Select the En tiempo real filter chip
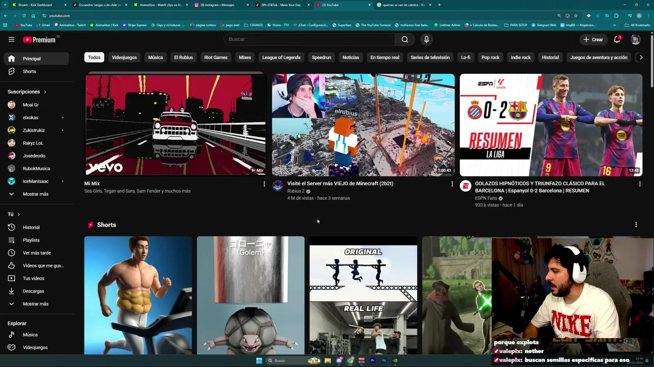Image resolution: width=654 pixels, height=367 pixels. pyautogui.click(x=385, y=58)
